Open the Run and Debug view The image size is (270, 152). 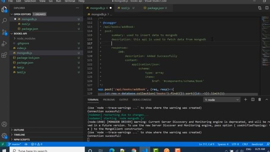[x=4, y=43]
